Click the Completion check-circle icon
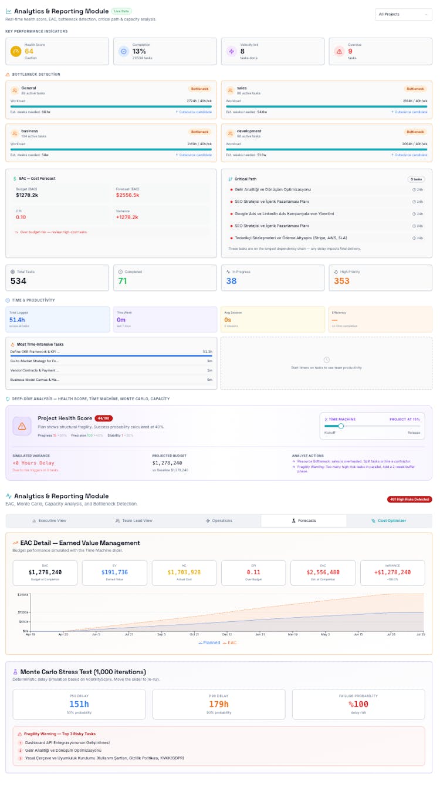 (x=124, y=51)
